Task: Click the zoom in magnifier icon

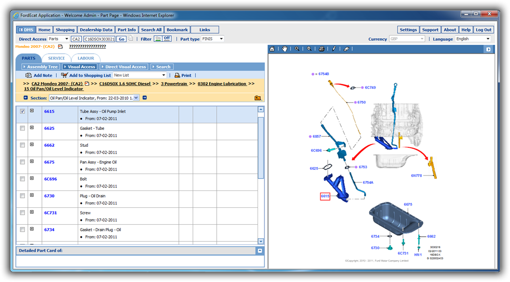Action: coord(297,49)
